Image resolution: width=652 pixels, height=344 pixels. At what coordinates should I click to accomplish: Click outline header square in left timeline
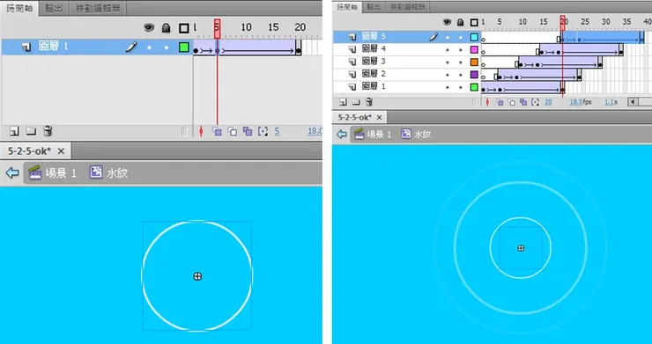[184, 28]
